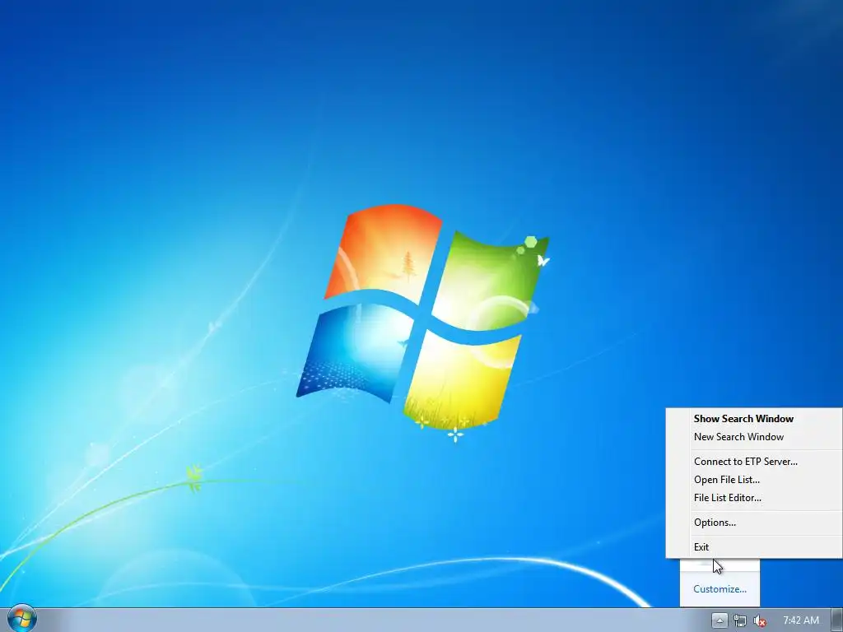Click the Show Desktop strip
Image resolution: width=843 pixels, height=632 pixels.
pyautogui.click(x=837, y=620)
